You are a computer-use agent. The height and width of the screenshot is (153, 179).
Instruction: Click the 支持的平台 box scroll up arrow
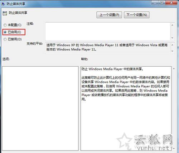(172, 45)
